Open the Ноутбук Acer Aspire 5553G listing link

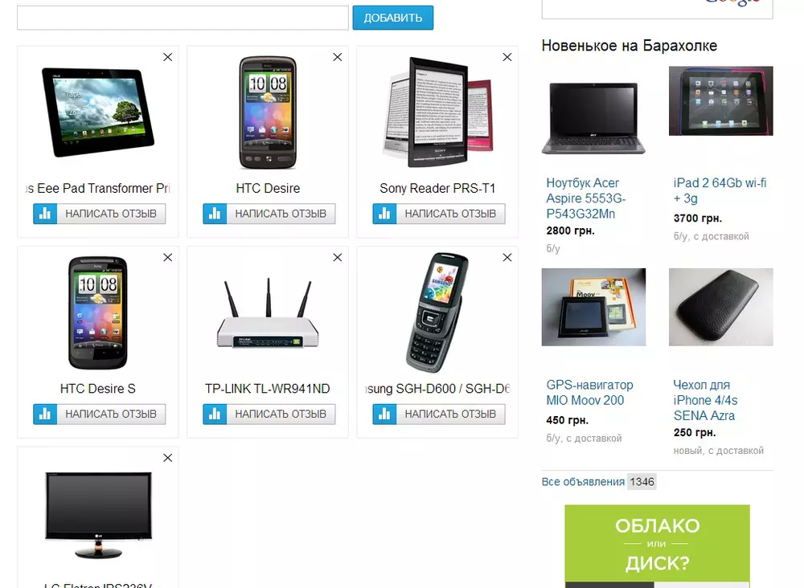586,198
